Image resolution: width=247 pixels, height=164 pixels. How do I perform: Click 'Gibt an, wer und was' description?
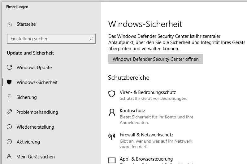(156, 144)
